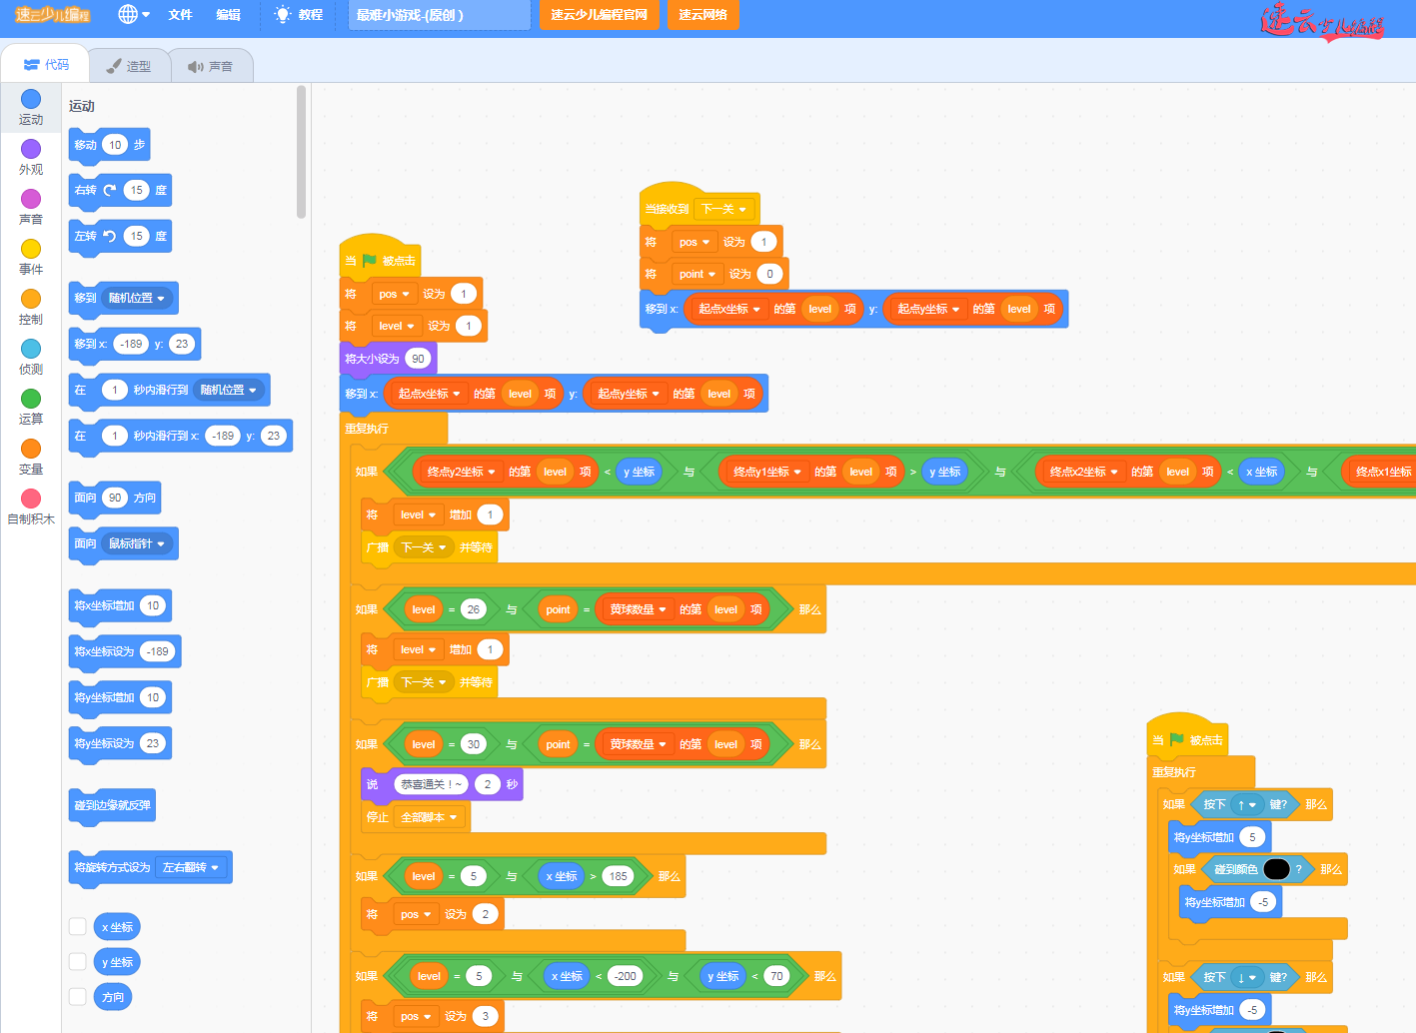Open the 声音 category in block palette
This screenshot has height=1033, width=1416.
(x=31, y=199)
